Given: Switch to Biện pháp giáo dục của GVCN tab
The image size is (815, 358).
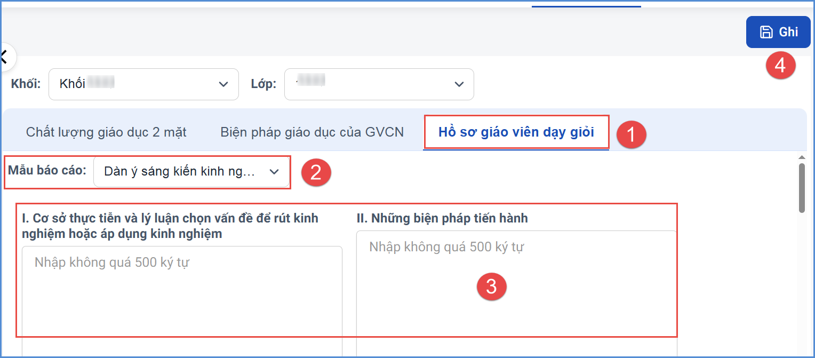Looking at the screenshot, I should coord(312,132).
